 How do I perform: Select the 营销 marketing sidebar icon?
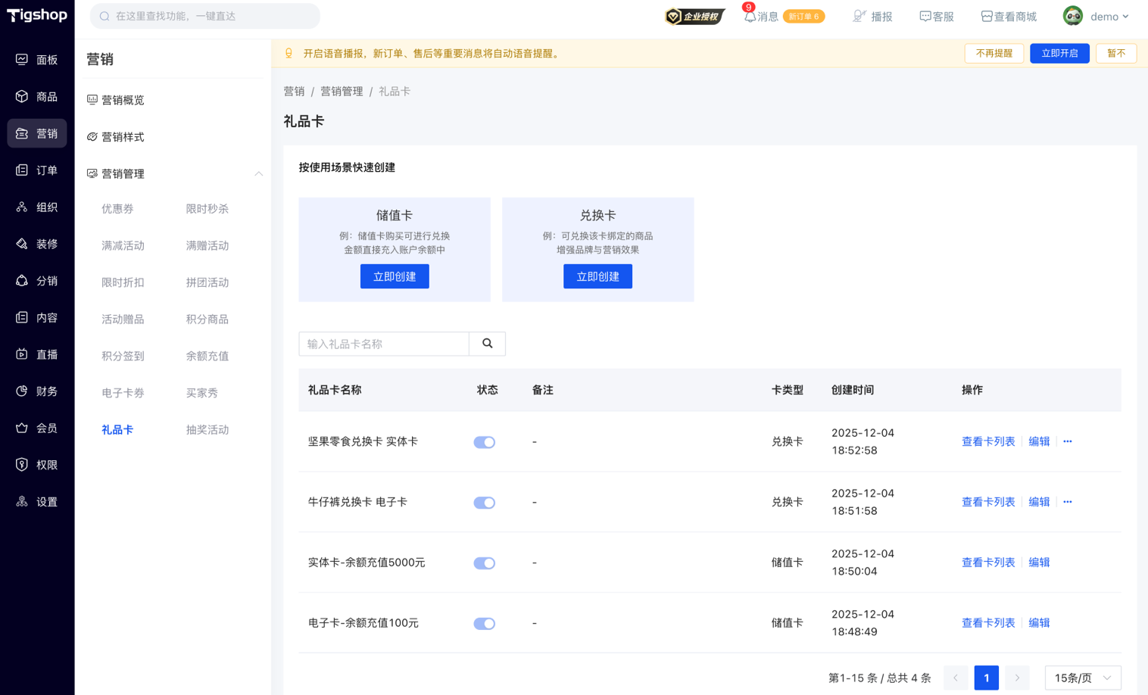[x=22, y=133]
